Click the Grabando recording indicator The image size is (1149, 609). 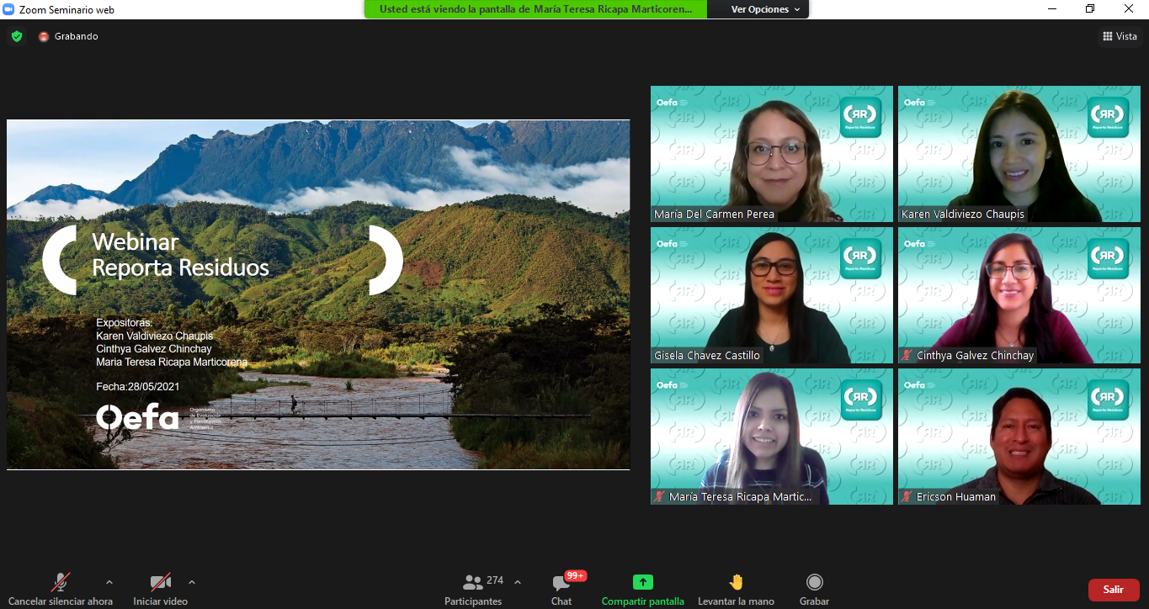click(x=68, y=36)
